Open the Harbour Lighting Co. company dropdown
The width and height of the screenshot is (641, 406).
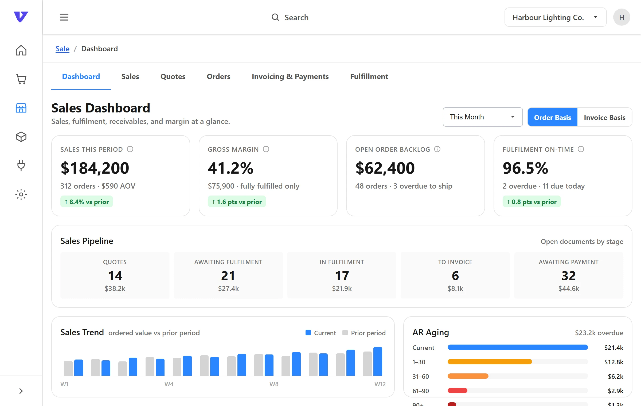556,17
